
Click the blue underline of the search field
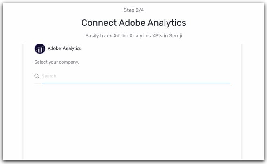click(x=136, y=83)
